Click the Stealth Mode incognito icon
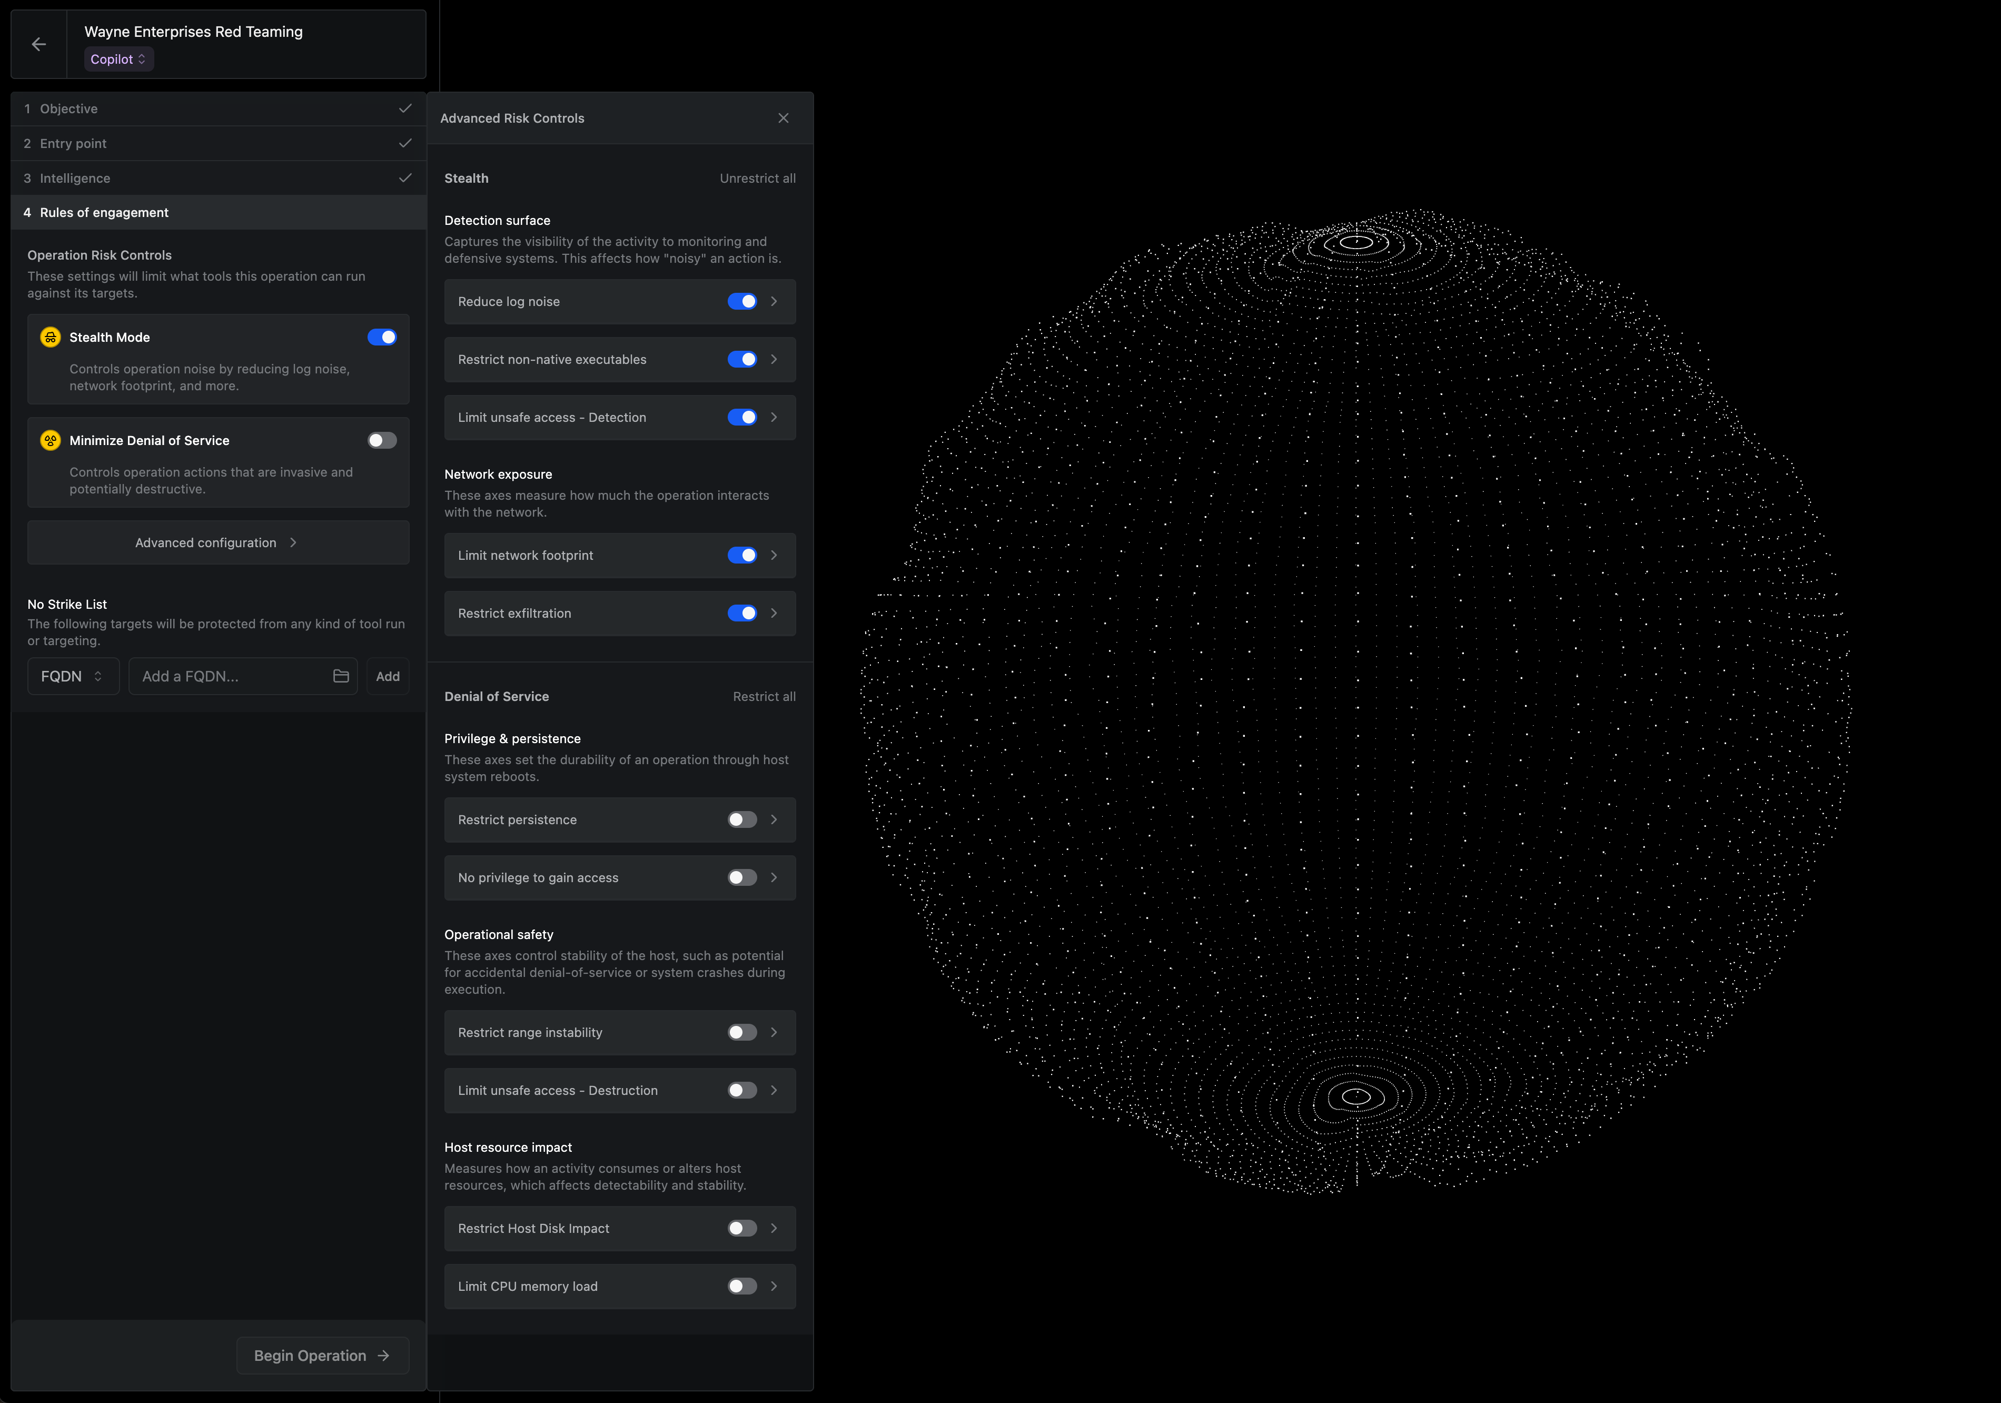2001x1403 pixels. pyautogui.click(x=51, y=337)
